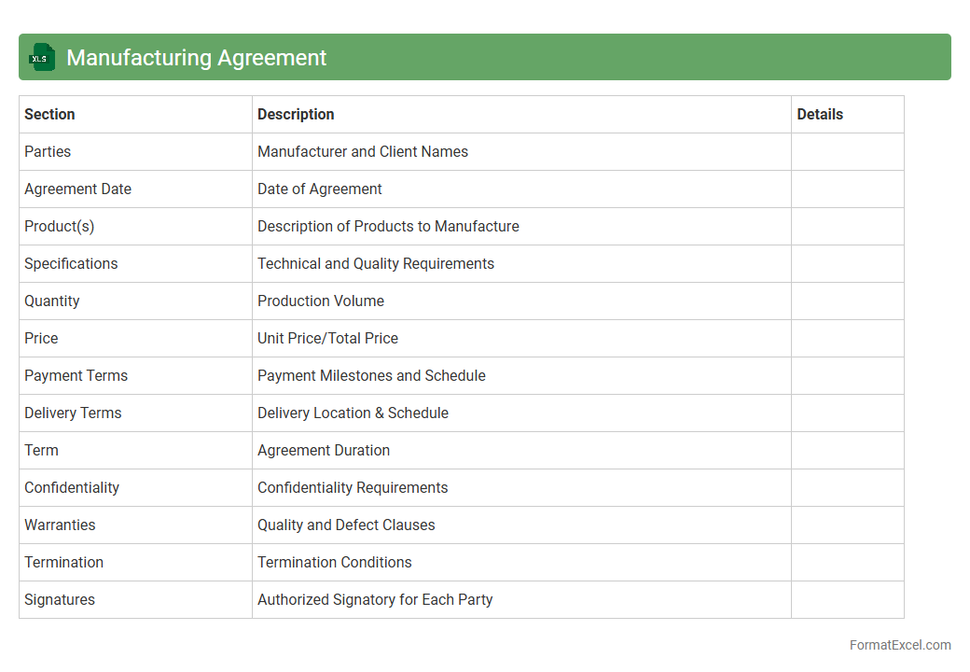Select the Manufacturing Agreement title text
Screen dimensions: 970x672
click(x=196, y=58)
